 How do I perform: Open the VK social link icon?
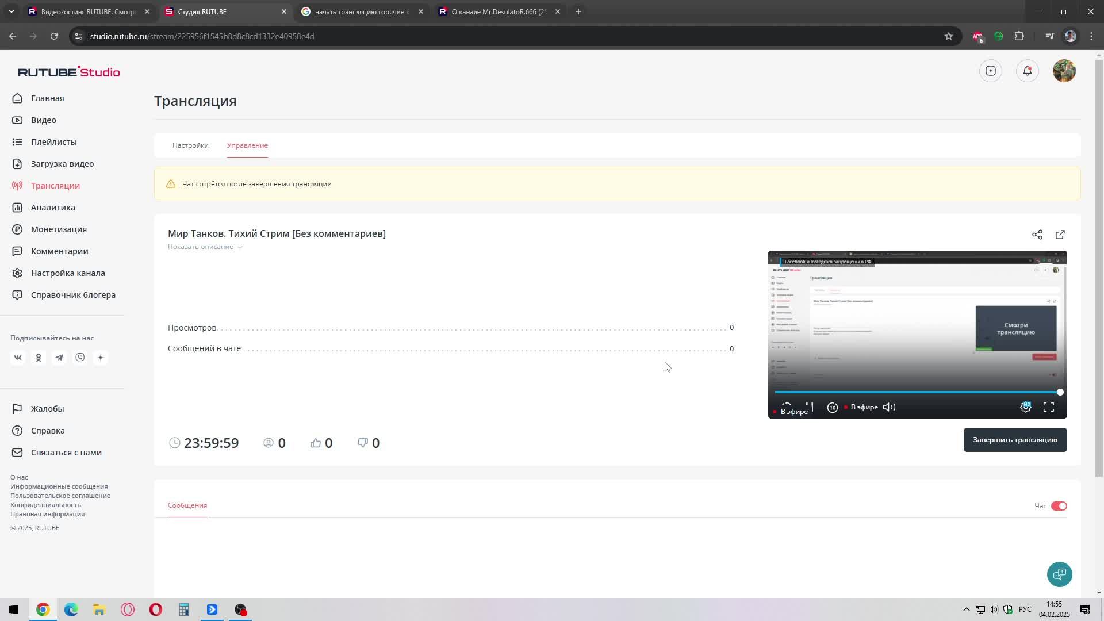click(18, 358)
